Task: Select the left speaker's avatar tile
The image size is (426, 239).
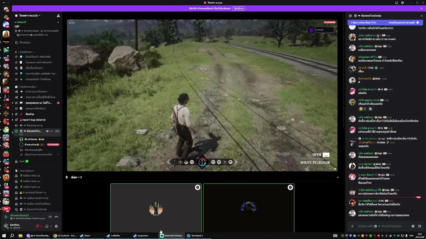Action: 156,208
